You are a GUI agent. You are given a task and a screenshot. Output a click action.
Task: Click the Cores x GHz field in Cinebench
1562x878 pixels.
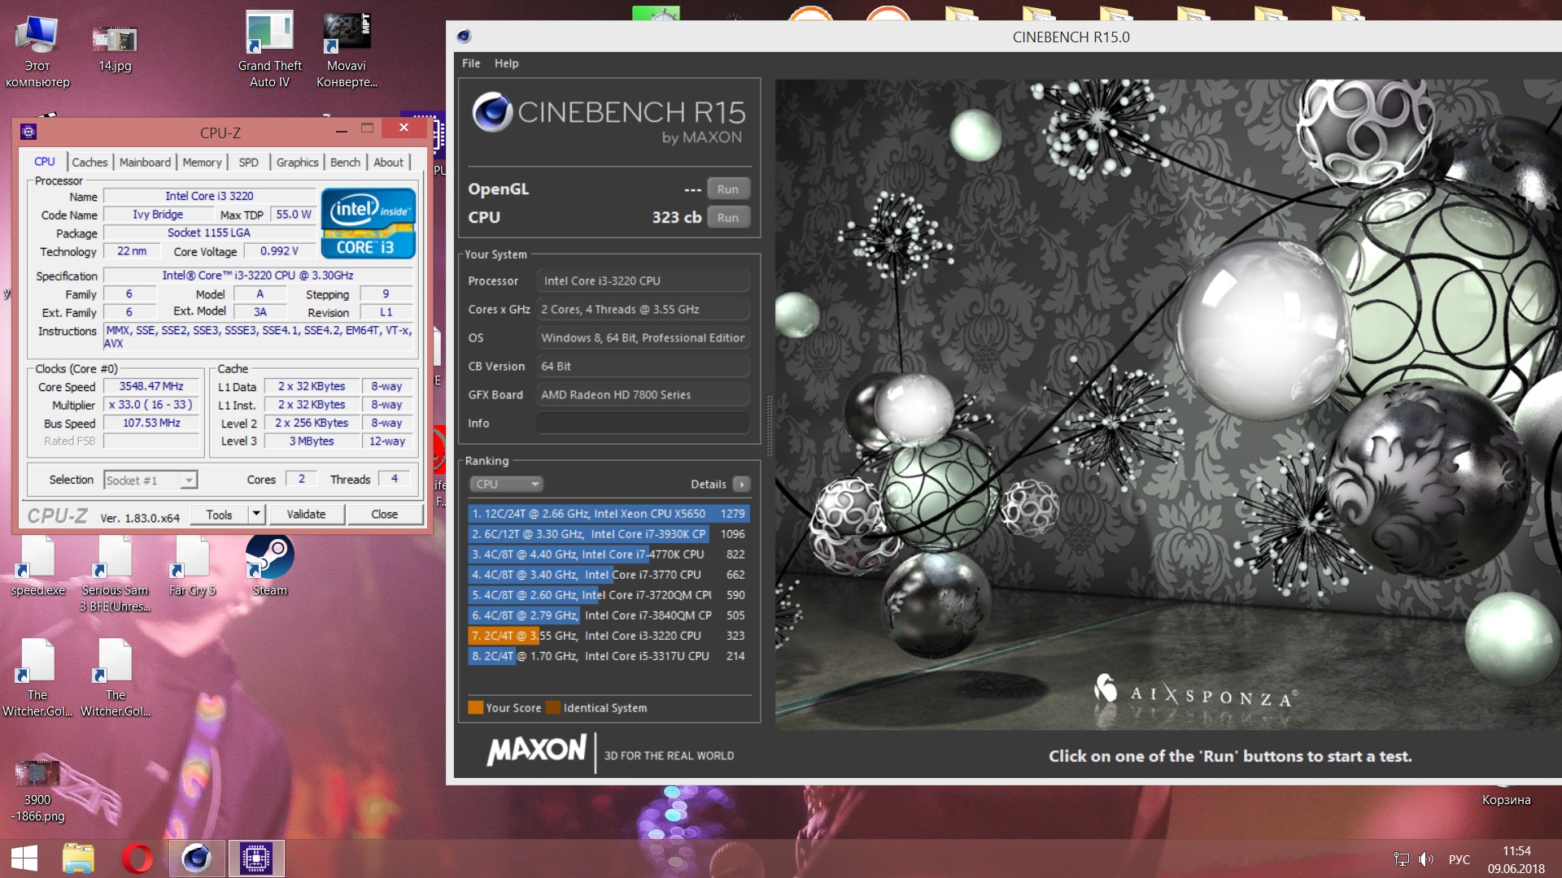(x=643, y=310)
